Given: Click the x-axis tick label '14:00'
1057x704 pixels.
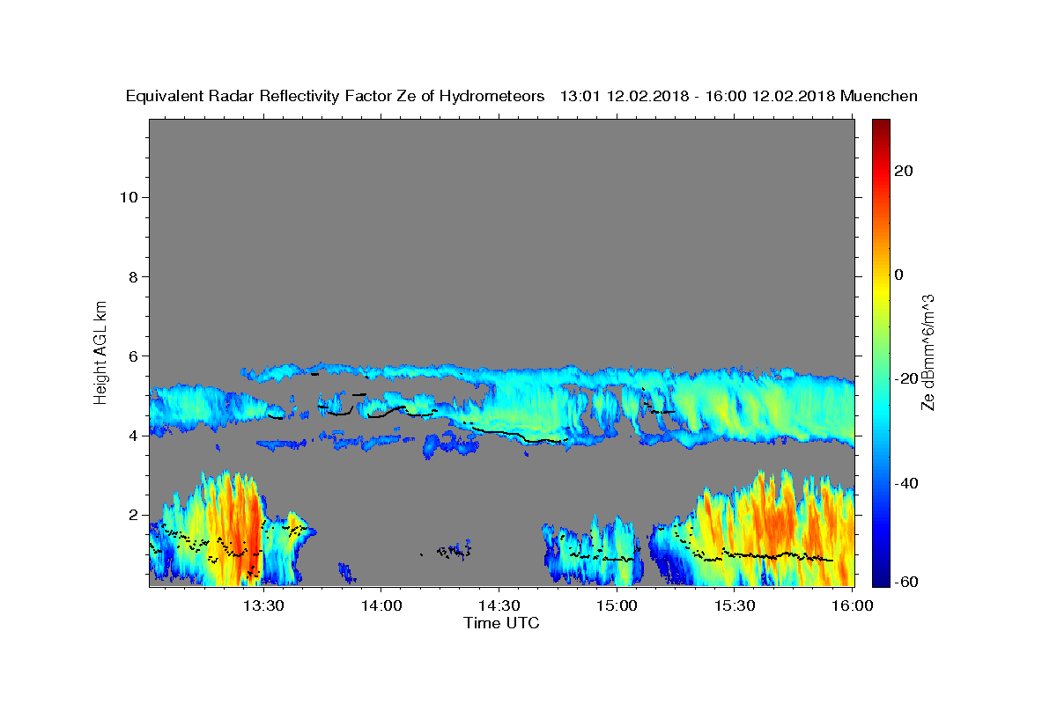Looking at the screenshot, I should click(381, 605).
